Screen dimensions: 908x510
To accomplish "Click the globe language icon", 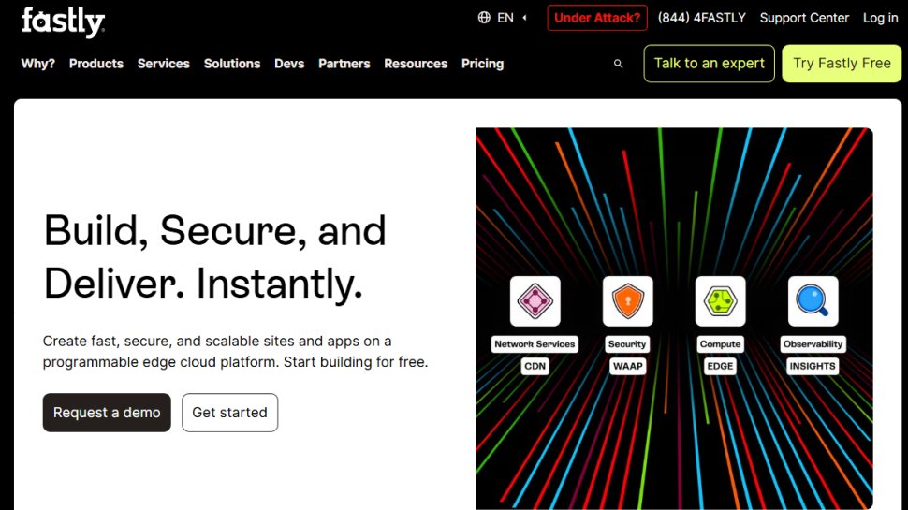I will tap(484, 18).
